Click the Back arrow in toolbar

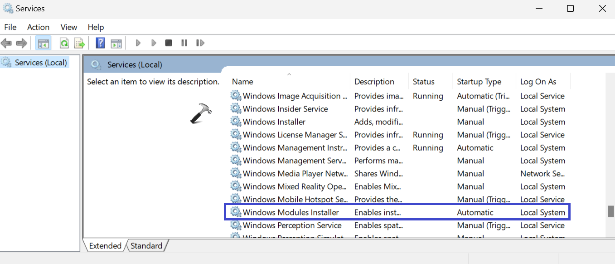6,43
